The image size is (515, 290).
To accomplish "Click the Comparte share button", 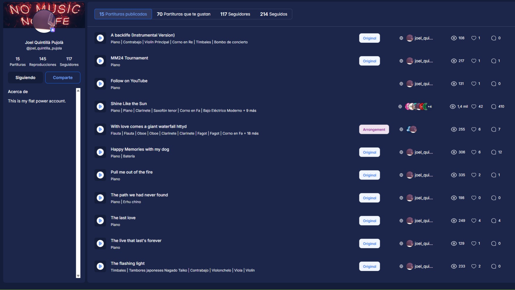I will (63, 78).
